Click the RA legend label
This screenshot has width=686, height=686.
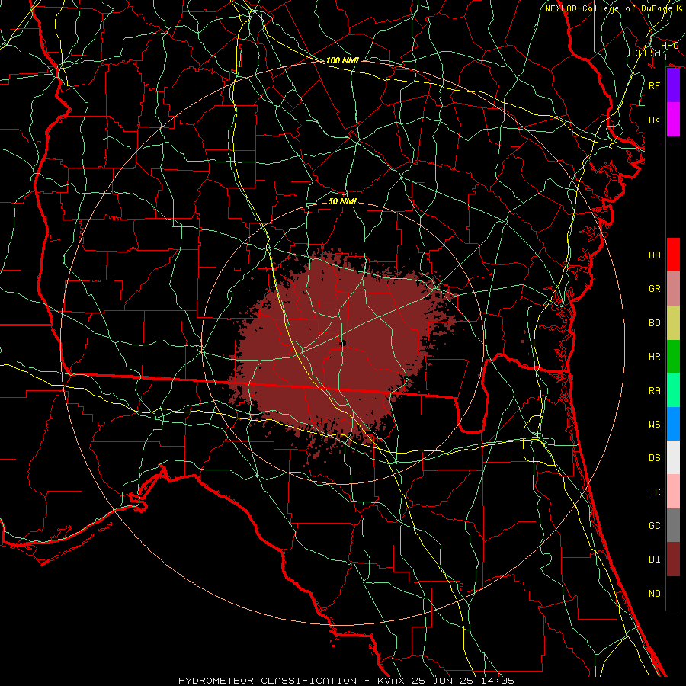tap(654, 391)
